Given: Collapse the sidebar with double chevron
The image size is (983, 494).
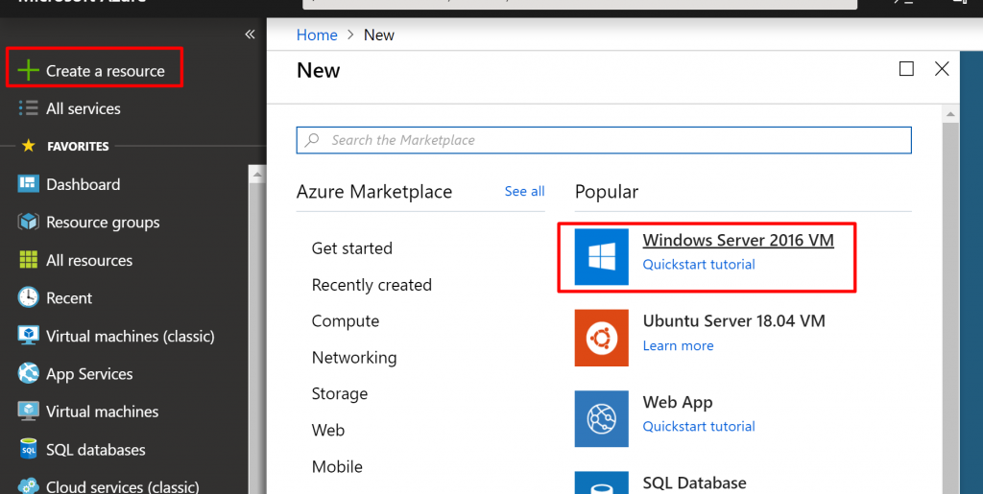Looking at the screenshot, I should [x=250, y=34].
